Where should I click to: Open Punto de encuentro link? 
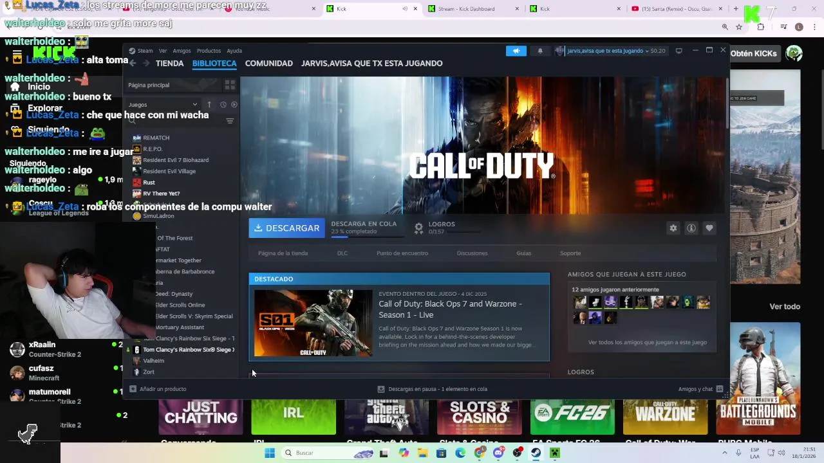coord(402,253)
